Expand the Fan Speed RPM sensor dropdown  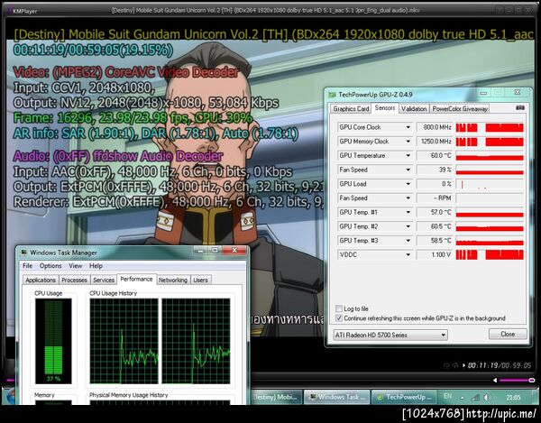[408, 198]
